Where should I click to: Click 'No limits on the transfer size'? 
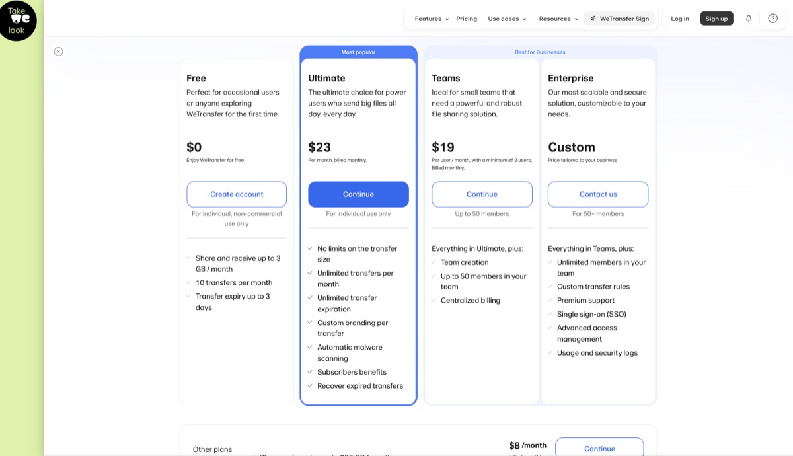click(357, 254)
